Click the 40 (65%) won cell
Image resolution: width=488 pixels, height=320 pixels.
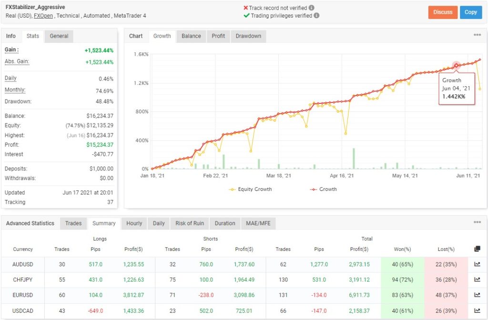point(402,264)
